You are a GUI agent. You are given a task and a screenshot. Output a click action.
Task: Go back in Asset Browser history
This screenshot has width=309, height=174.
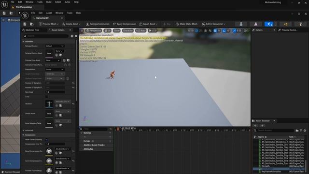click(255, 126)
